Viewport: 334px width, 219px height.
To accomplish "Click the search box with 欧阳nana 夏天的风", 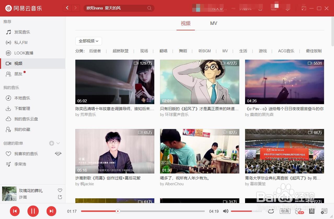I will [x=119, y=8].
